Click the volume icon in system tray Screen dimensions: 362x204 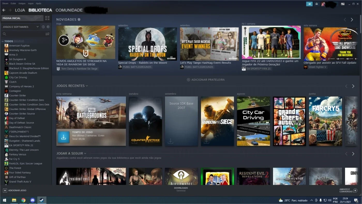pos(330,200)
